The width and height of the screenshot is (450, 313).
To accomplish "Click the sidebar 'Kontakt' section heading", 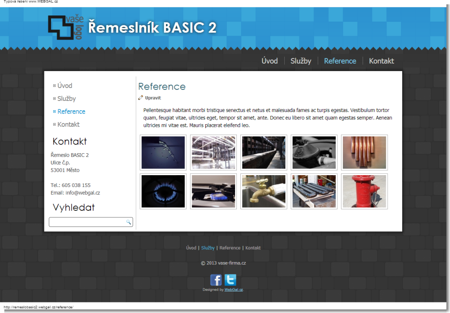I will [x=70, y=141].
